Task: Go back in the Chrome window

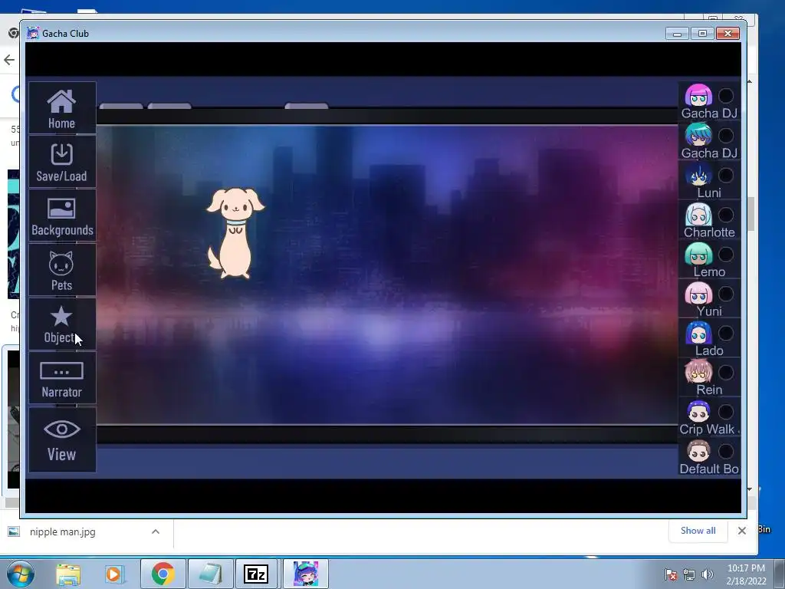Action: (x=9, y=60)
